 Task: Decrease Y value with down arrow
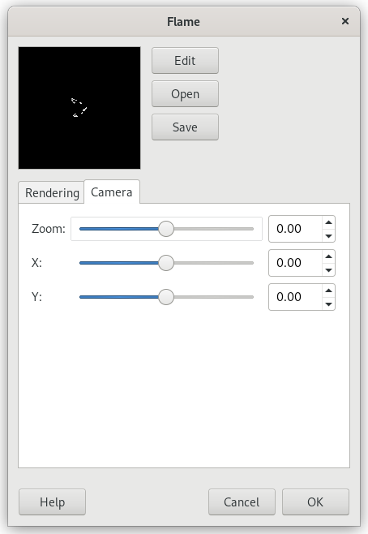click(328, 304)
